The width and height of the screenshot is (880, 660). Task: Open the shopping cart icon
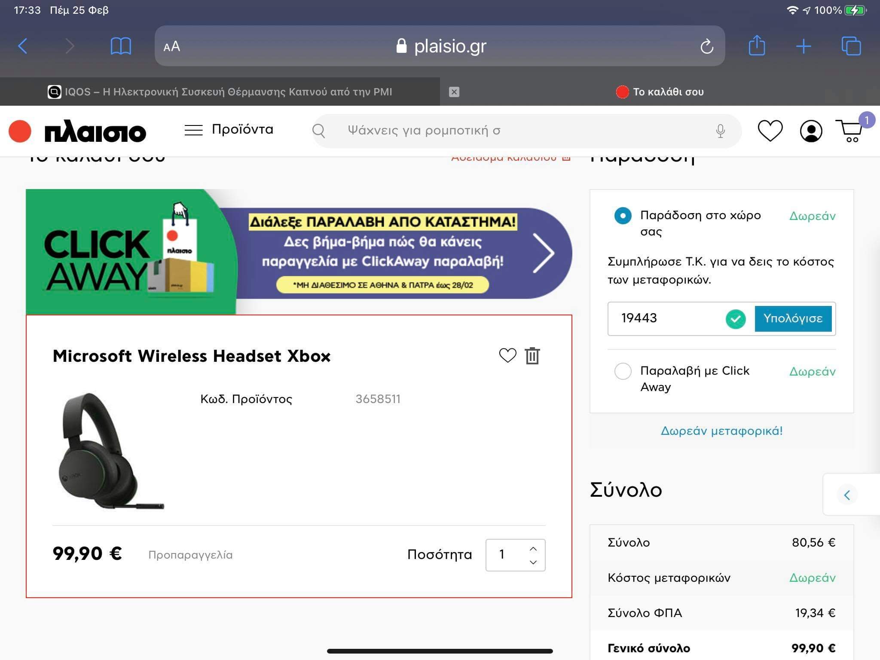click(x=849, y=131)
